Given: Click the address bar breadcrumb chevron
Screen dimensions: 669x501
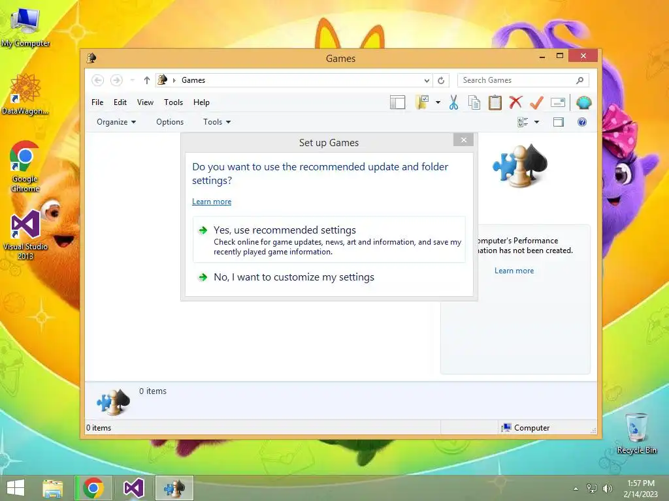Looking at the screenshot, I should pyautogui.click(x=174, y=80).
